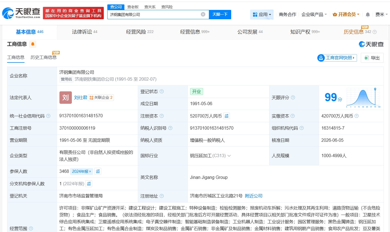Clear the search box text
The width and height of the screenshot is (390, 232).
pos(203,14)
